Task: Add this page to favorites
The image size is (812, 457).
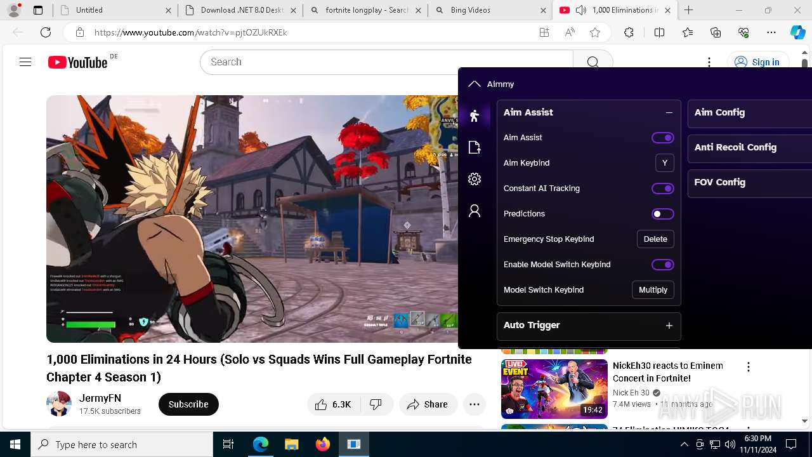Action: (594, 32)
